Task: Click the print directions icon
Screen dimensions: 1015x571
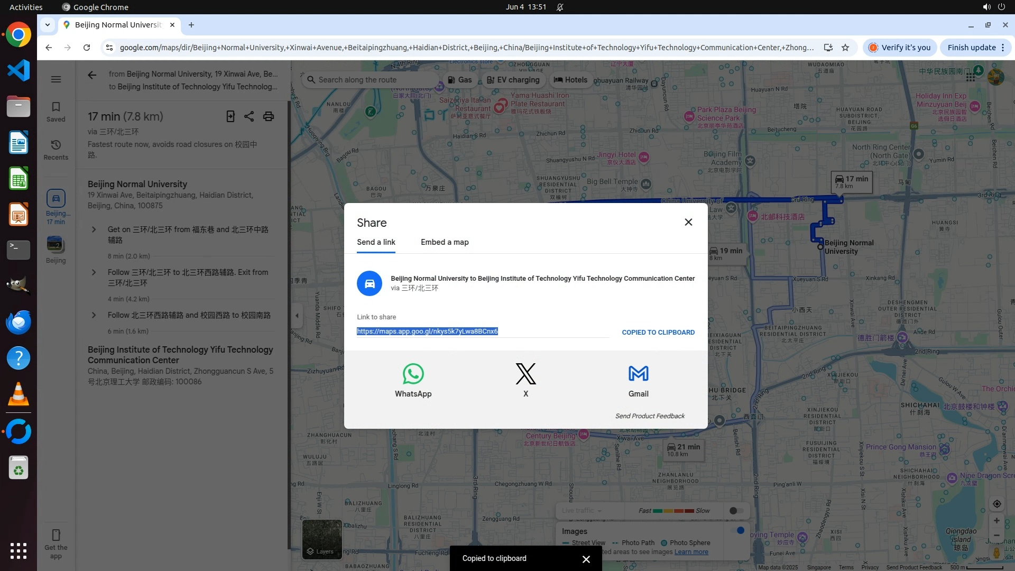Action: pos(269,116)
